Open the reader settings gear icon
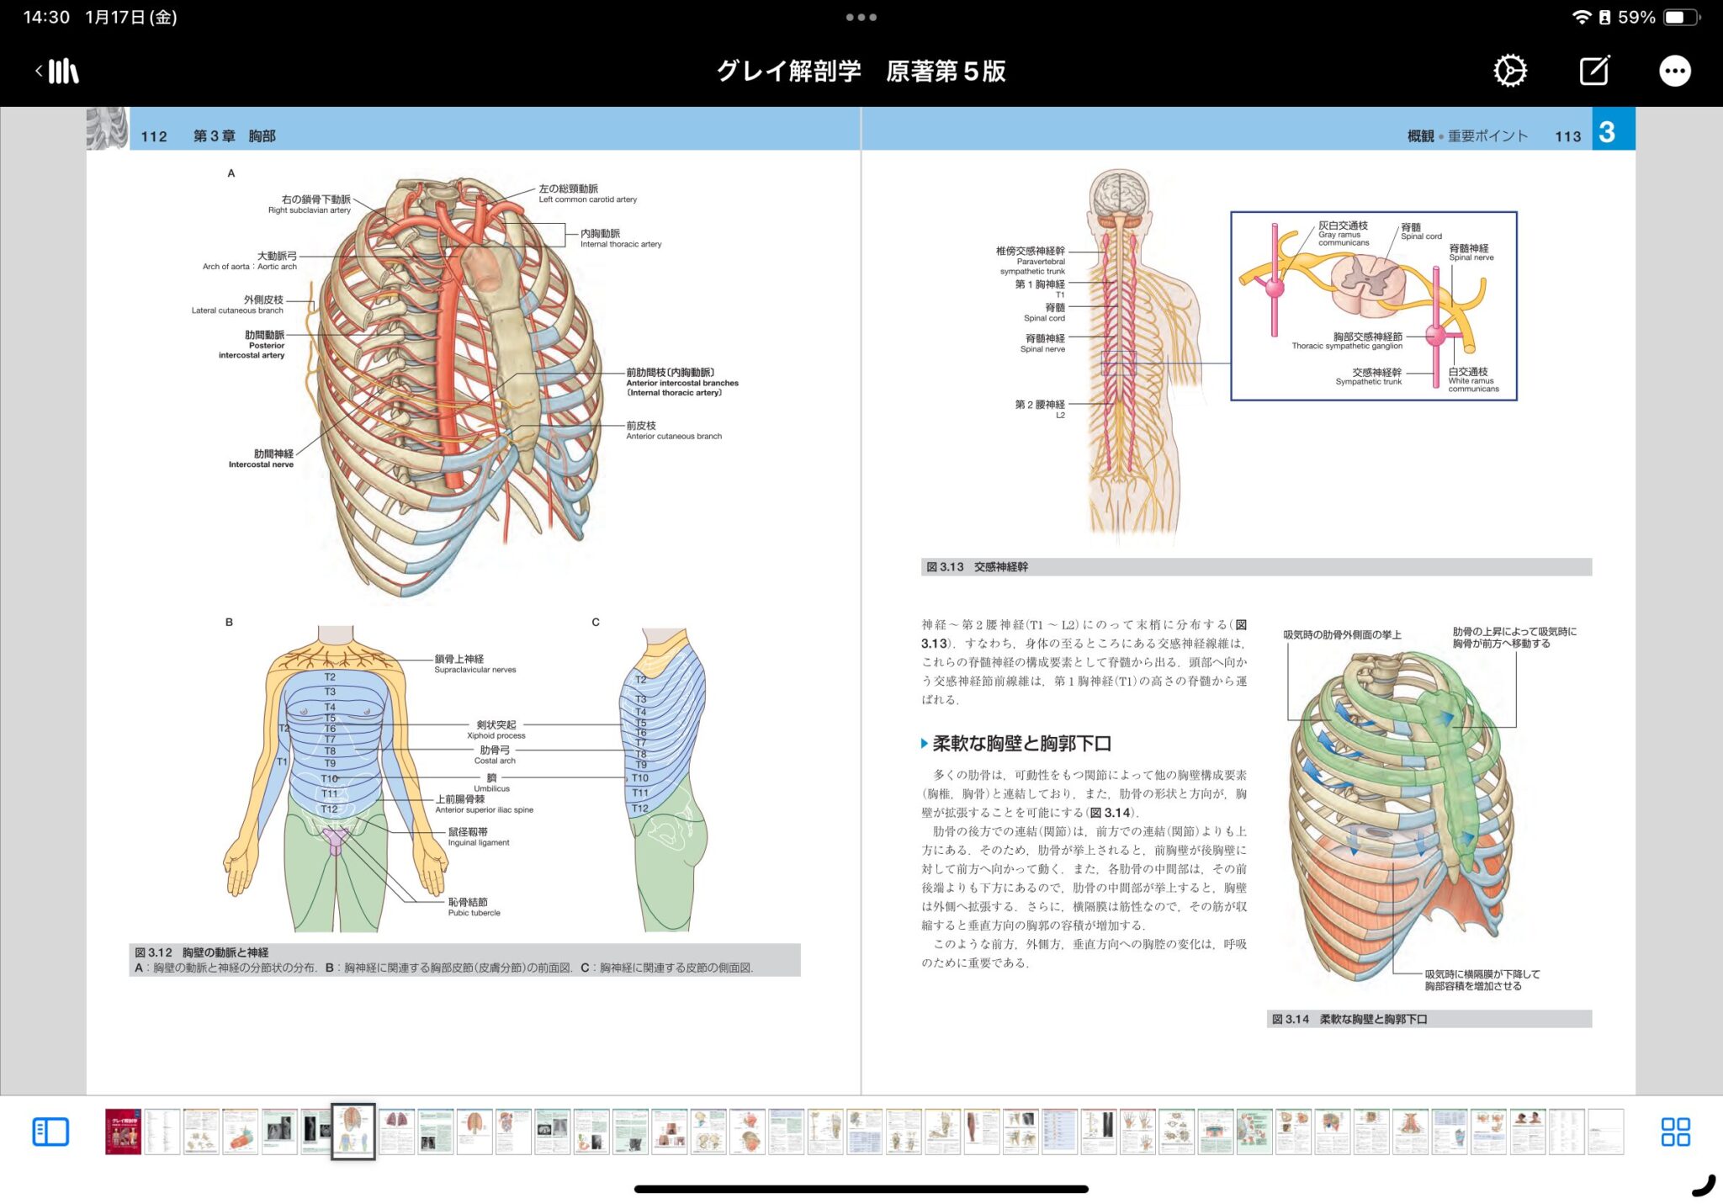Viewport: 1723px width, 1204px height. click(1510, 71)
